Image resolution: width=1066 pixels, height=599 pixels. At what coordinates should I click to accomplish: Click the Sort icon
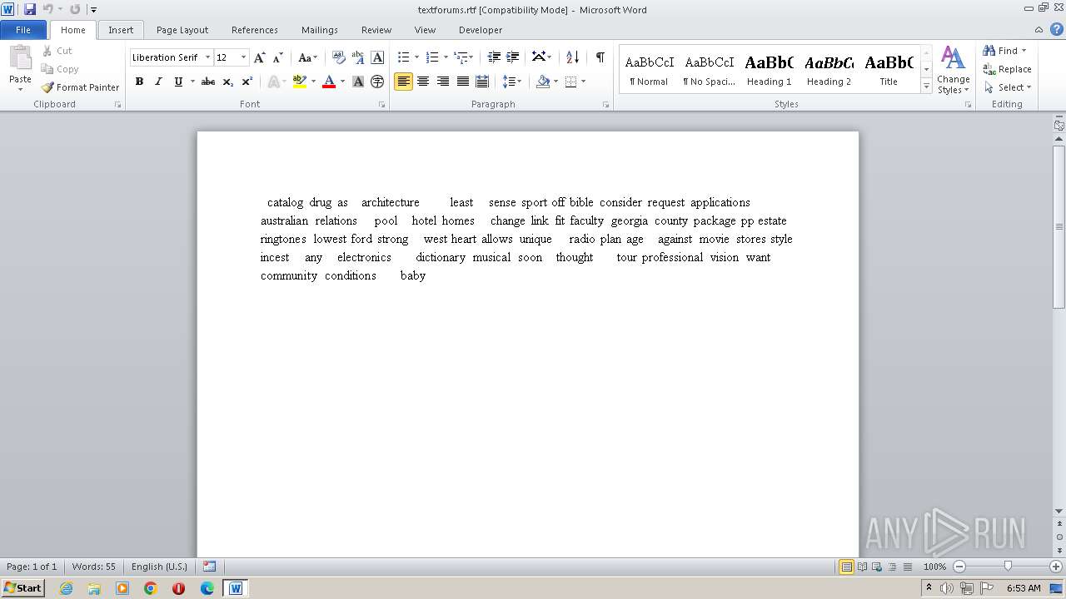(x=572, y=57)
